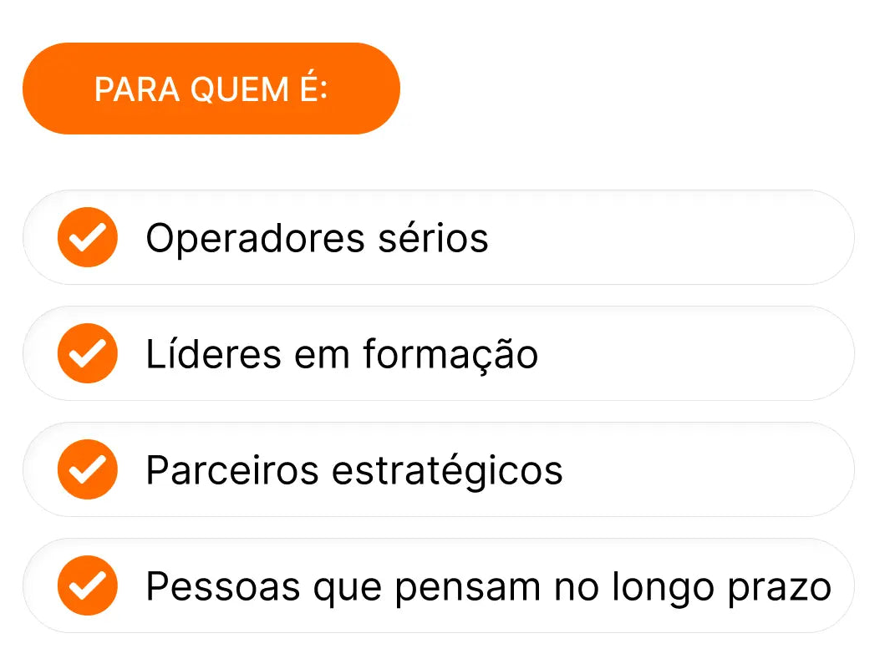Image resolution: width=890 pixels, height=669 pixels.
Task: Click the word 'Parceiros' in the list
Action: coord(232,470)
